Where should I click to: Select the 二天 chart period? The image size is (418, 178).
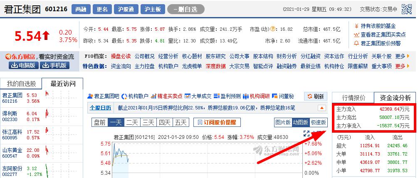[x=132, y=123]
